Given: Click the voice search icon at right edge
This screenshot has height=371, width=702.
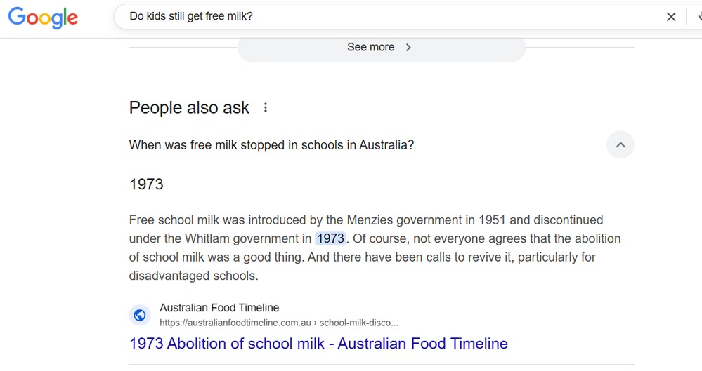Looking at the screenshot, I should pos(698,17).
